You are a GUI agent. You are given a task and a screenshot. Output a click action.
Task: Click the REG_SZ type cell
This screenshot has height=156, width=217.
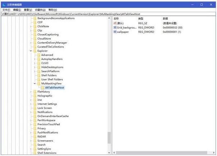(143, 23)
